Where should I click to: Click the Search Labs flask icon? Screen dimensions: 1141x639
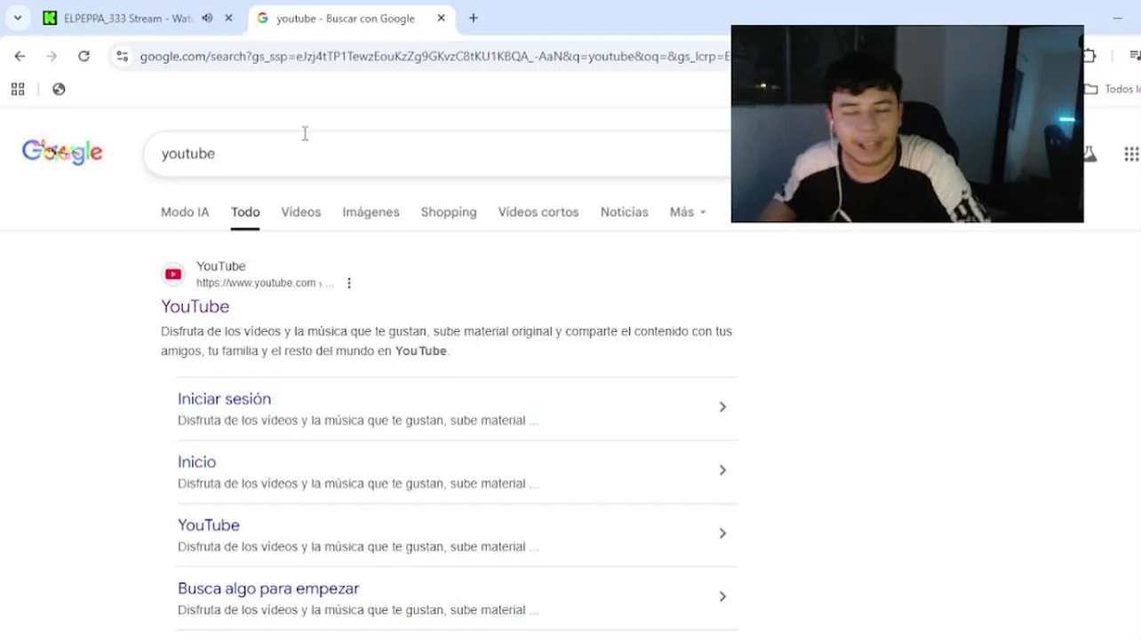coord(1090,154)
